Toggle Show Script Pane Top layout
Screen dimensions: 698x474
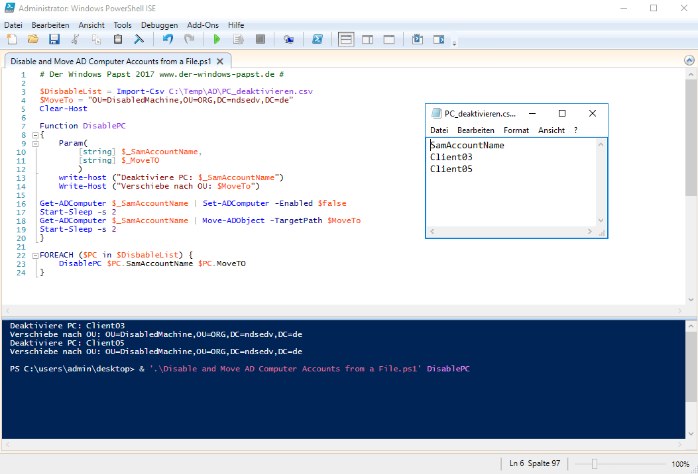tap(346, 40)
